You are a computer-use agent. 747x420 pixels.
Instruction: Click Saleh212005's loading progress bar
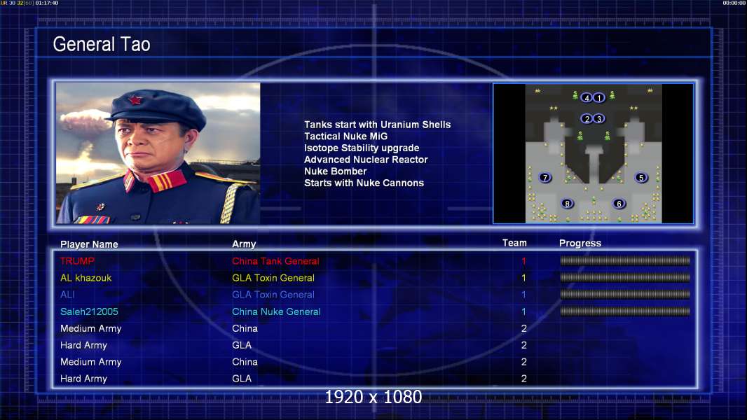(x=625, y=311)
